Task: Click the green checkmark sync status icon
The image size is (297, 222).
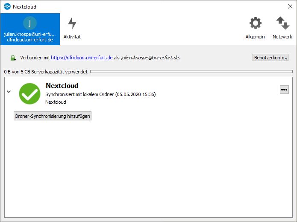Action: pos(29,93)
